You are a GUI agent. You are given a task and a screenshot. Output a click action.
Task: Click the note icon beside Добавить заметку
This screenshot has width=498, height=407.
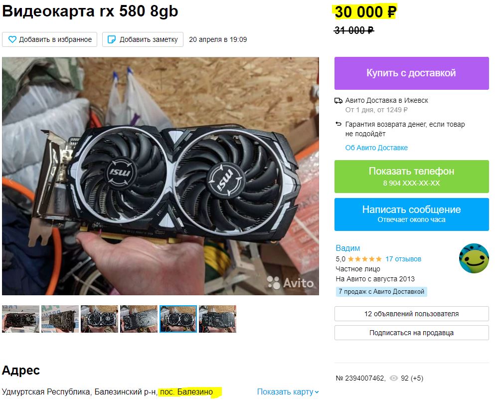[112, 39]
